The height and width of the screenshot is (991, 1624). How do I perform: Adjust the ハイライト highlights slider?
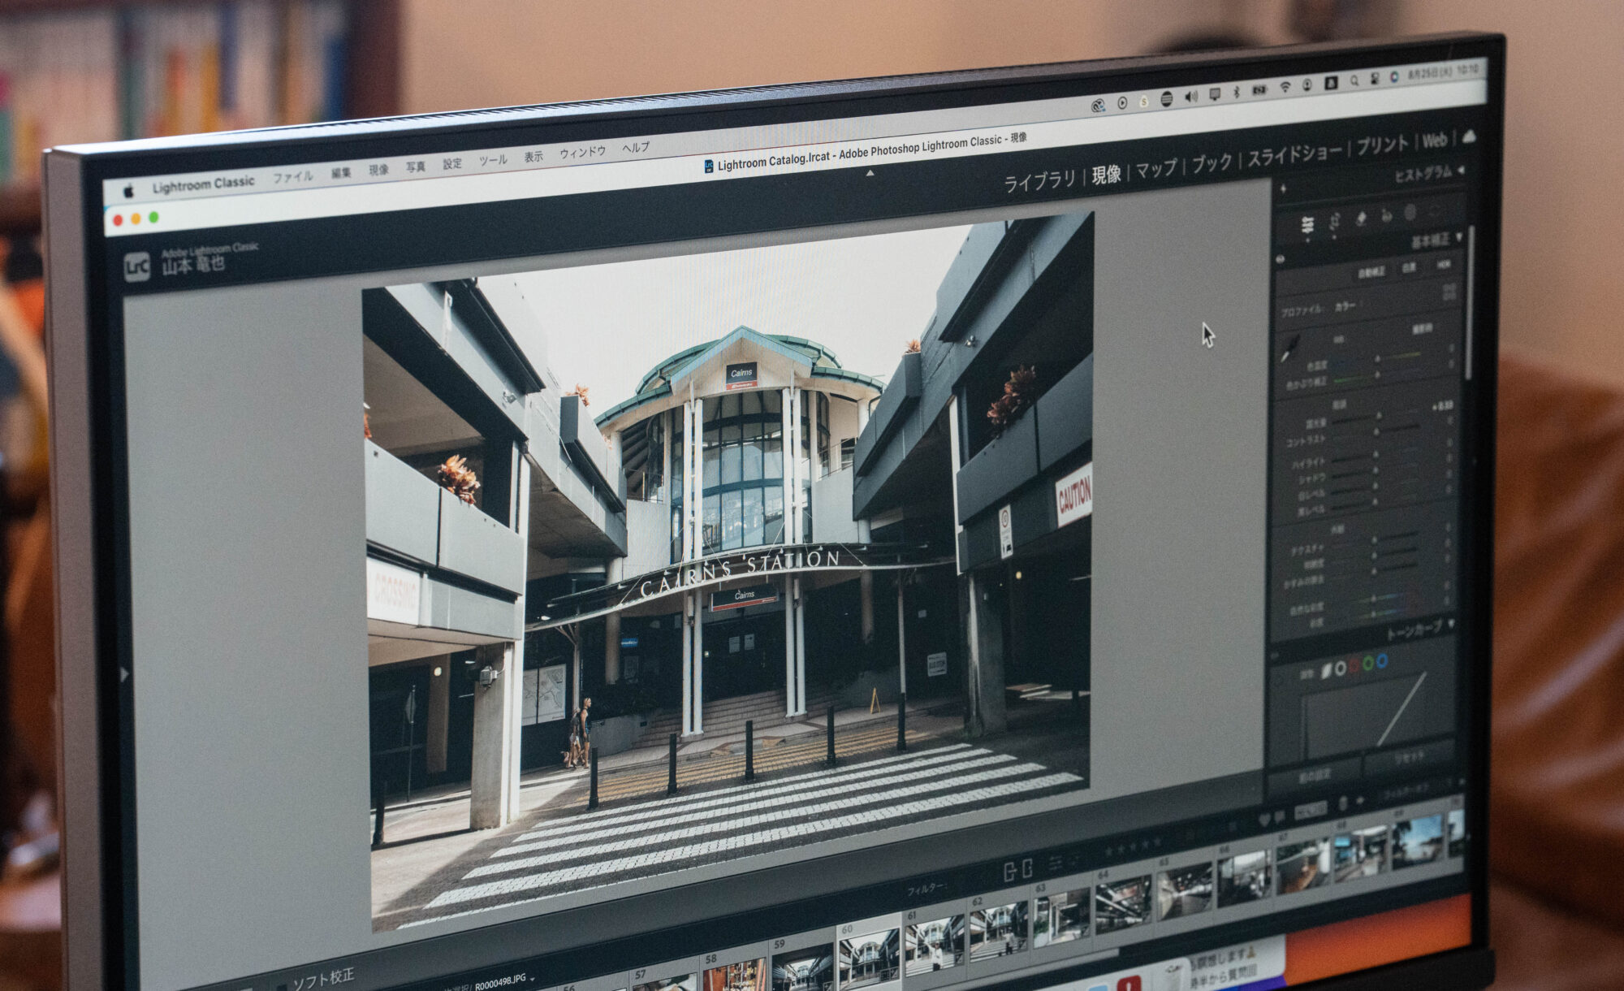pyautogui.click(x=1376, y=457)
